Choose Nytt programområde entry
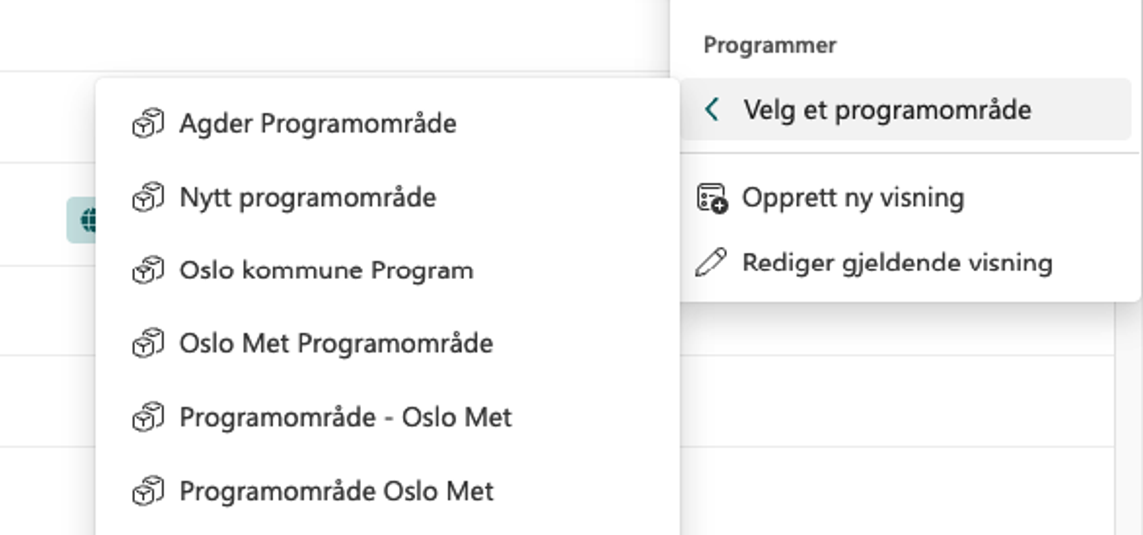1143x535 pixels. [x=308, y=197]
